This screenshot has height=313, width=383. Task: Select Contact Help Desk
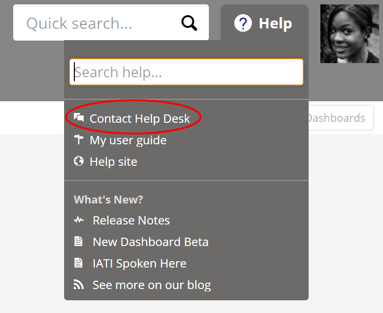[x=139, y=119]
